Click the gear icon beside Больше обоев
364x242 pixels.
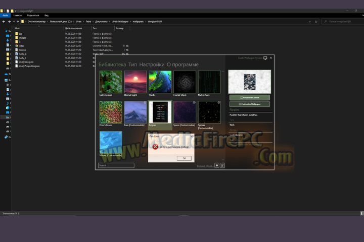[x=217, y=165]
